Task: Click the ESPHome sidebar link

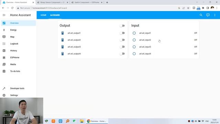Action: [x=15, y=58]
